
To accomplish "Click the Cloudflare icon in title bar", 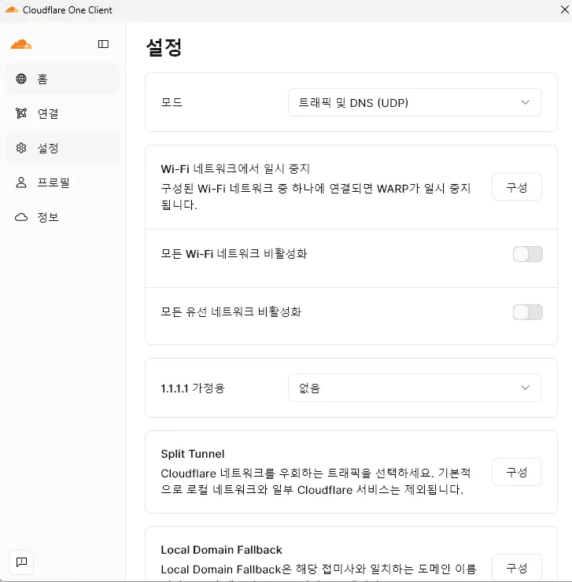I will 12,10.
